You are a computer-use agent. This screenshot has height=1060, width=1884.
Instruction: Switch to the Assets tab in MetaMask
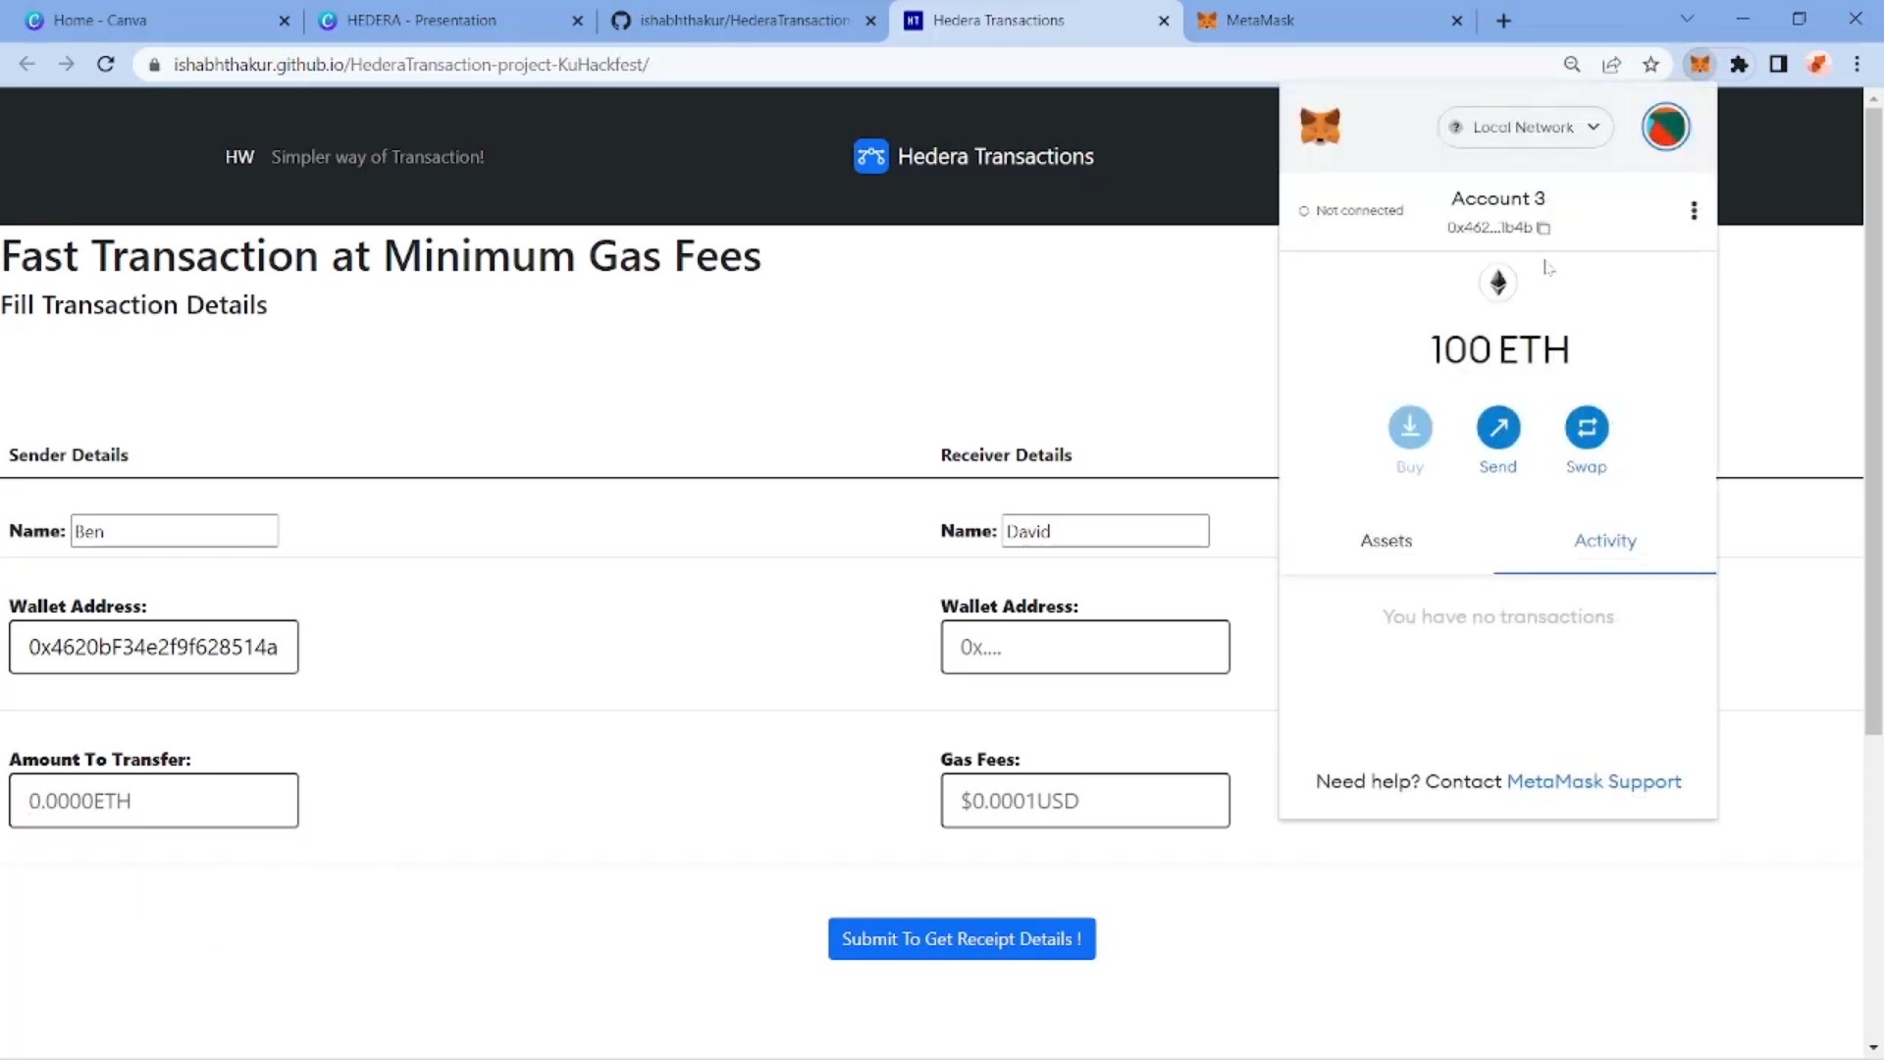coord(1386,541)
